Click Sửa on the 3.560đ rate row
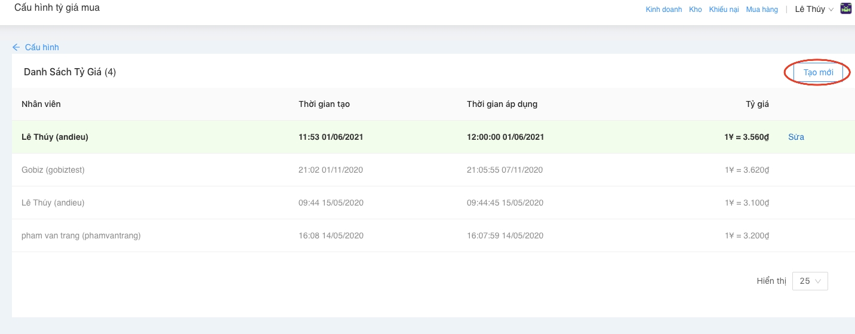The width and height of the screenshot is (855, 334). 796,137
